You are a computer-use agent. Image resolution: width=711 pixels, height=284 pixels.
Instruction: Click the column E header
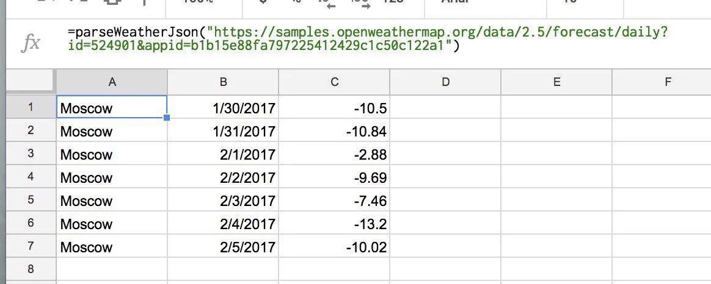[x=556, y=82]
